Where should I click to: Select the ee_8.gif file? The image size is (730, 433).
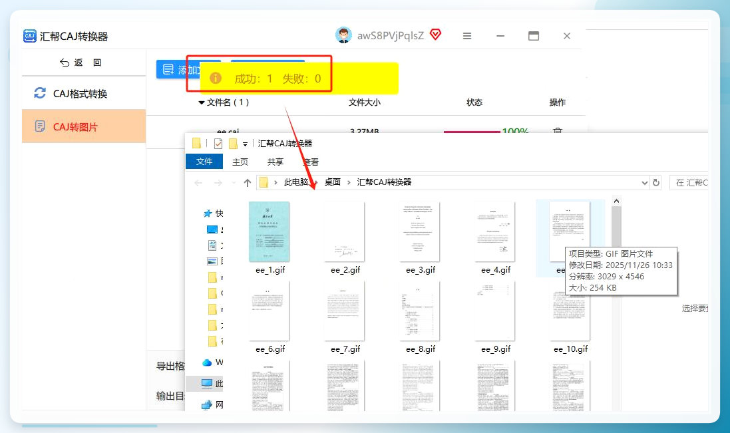pos(420,317)
